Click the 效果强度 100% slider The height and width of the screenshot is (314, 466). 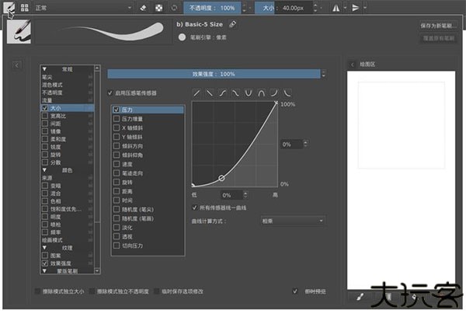[x=214, y=74]
